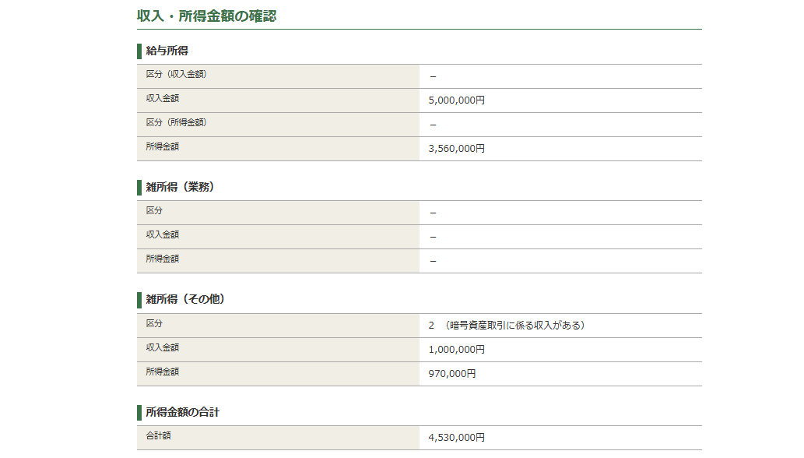Select the 1,000,000円 miscellaneous income value
This screenshot has height=458, width=804.
click(x=456, y=350)
